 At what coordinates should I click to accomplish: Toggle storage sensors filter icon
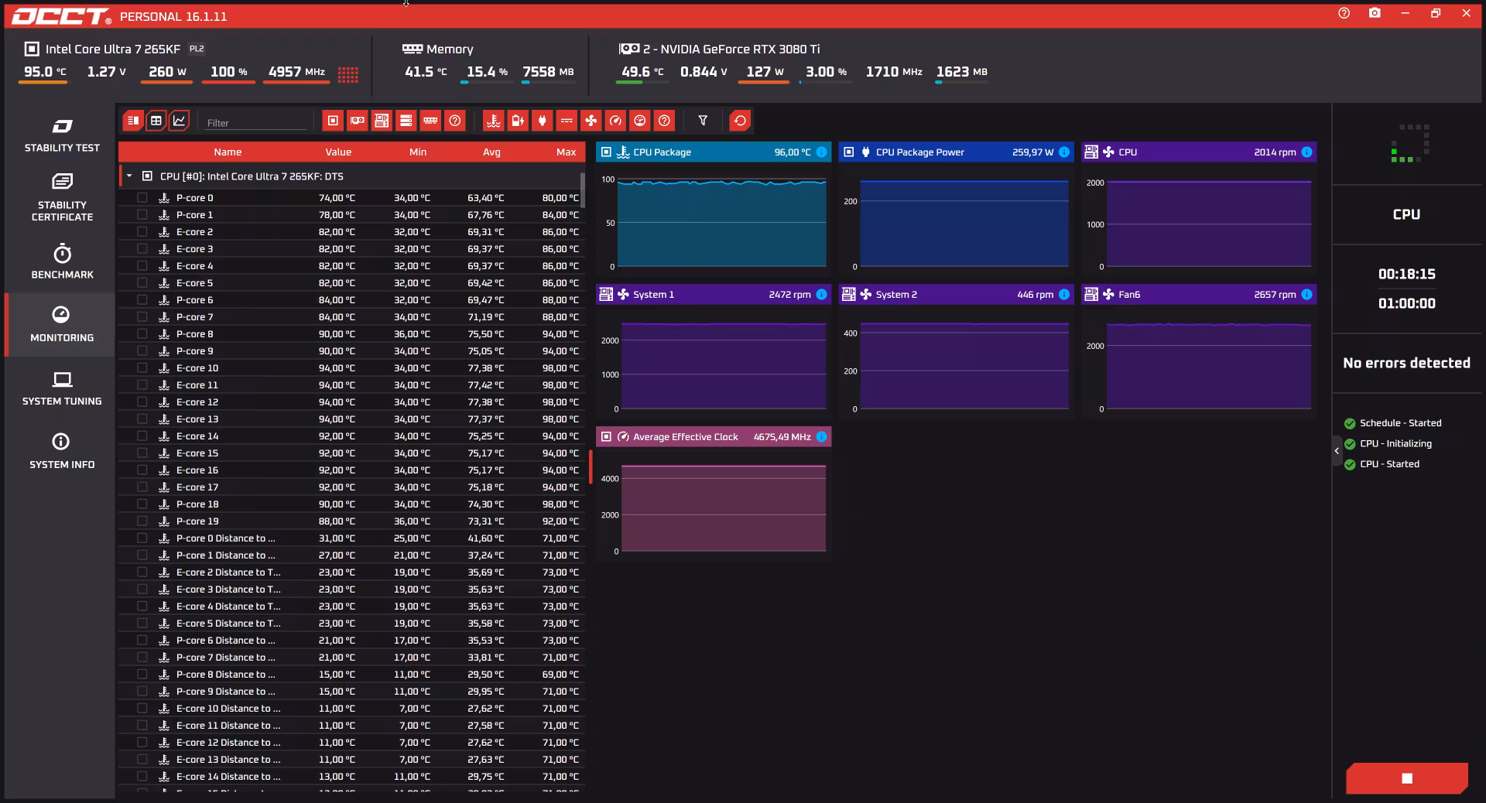[x=406, y=121]
